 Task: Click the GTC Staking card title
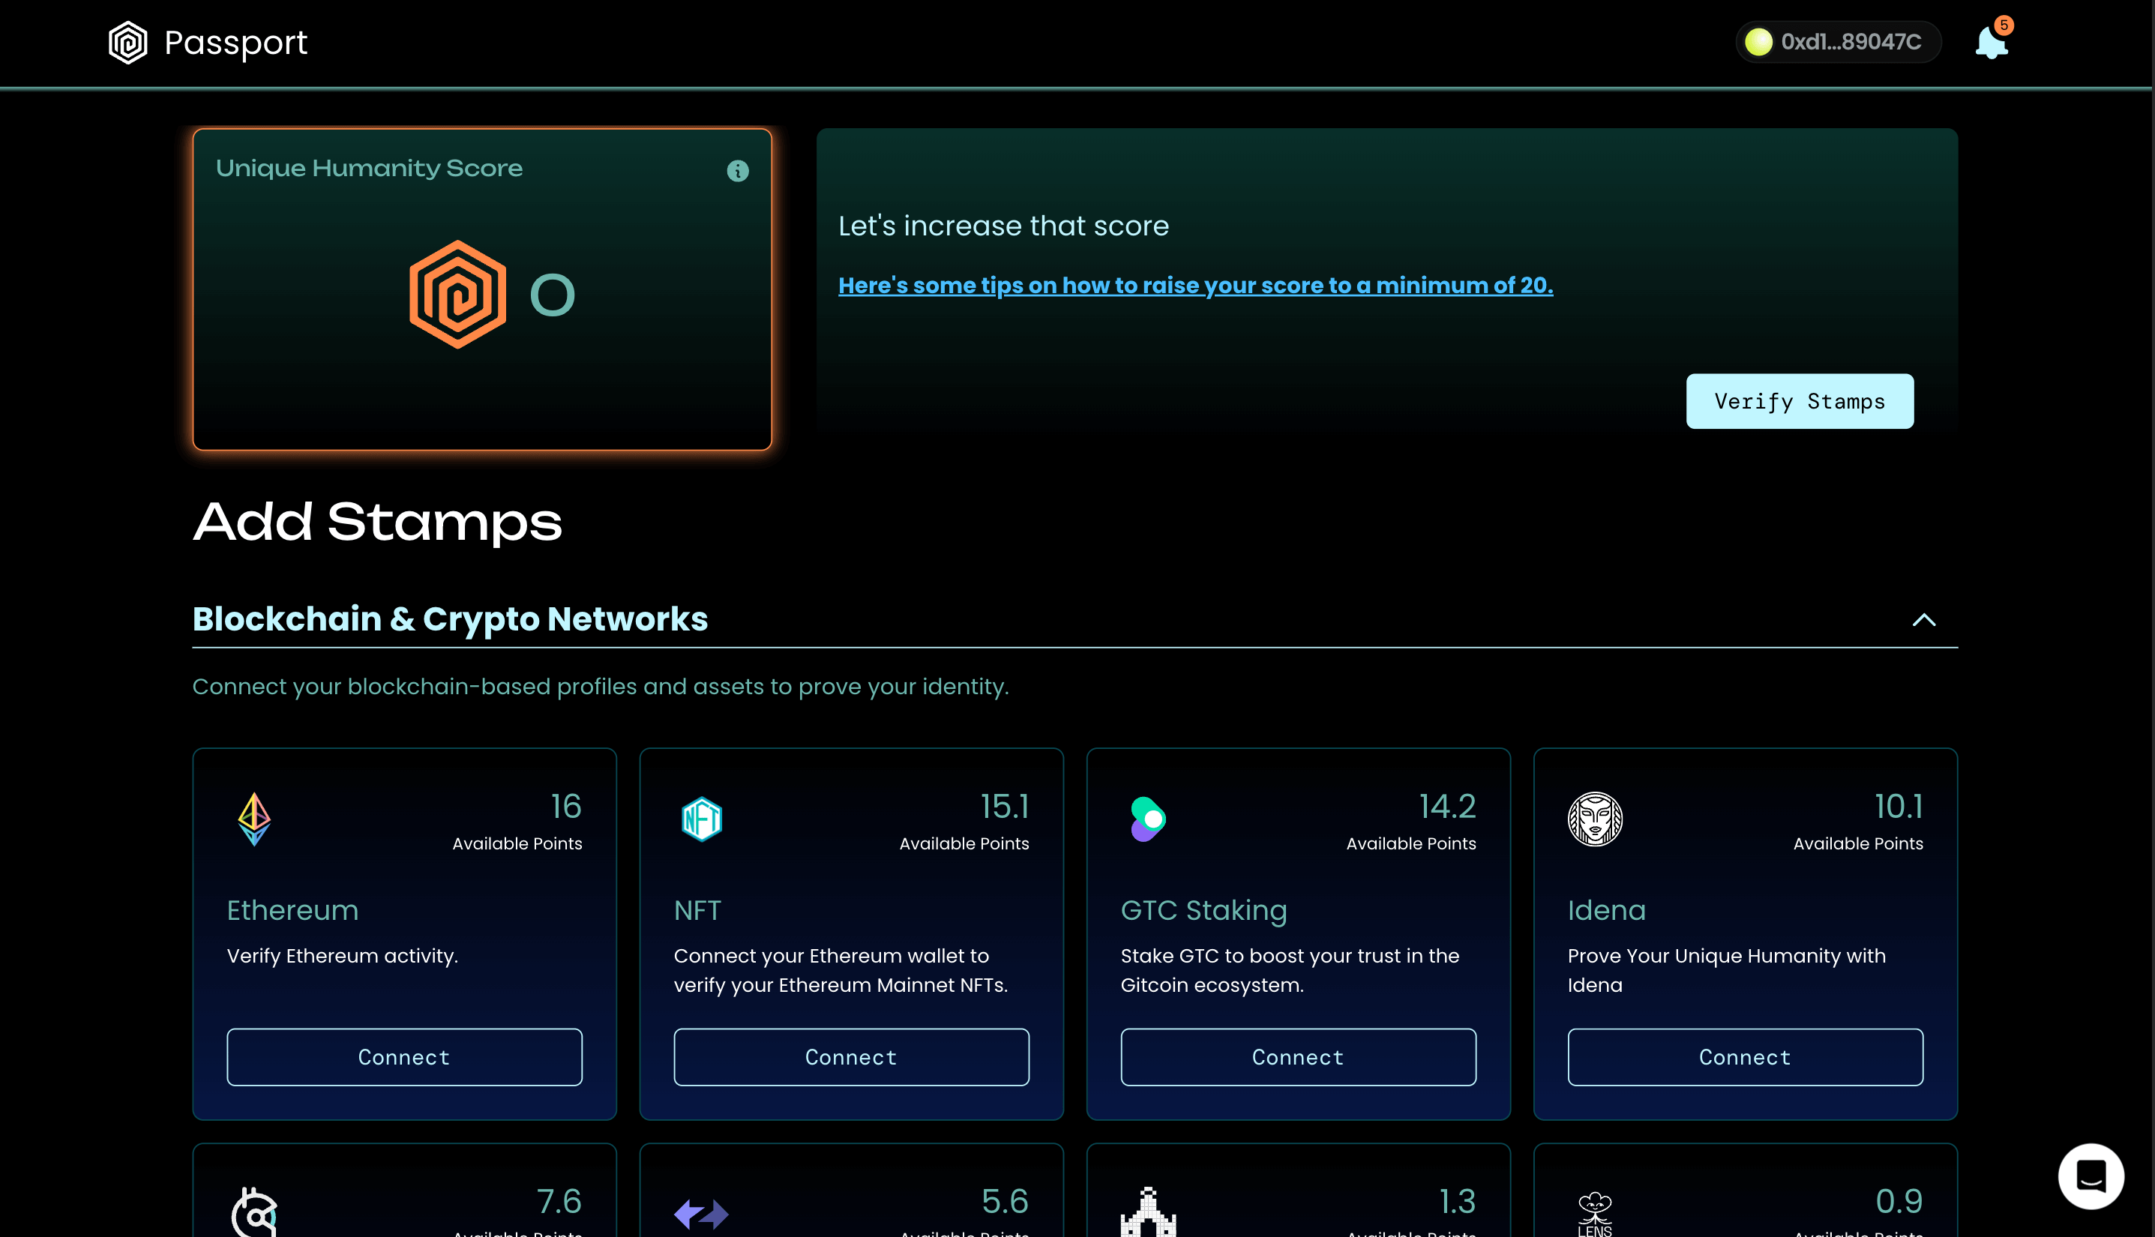[1203, 910]
